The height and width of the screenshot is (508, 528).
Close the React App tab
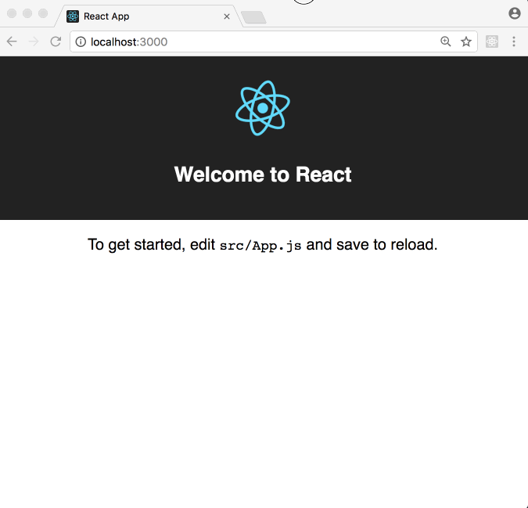point(227,16)
